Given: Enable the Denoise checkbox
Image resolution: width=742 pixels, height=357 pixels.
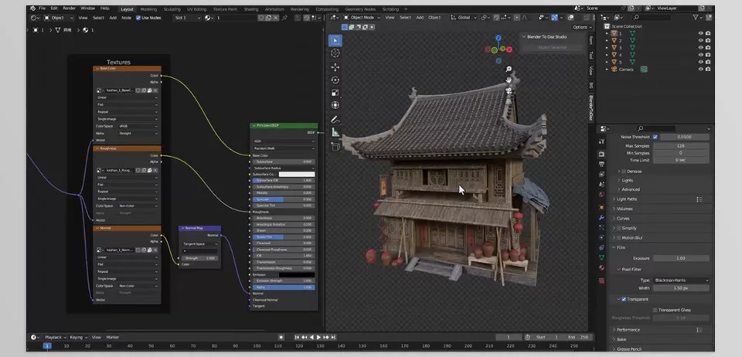Looking at the screenshot, I should (x=624, y=172).
